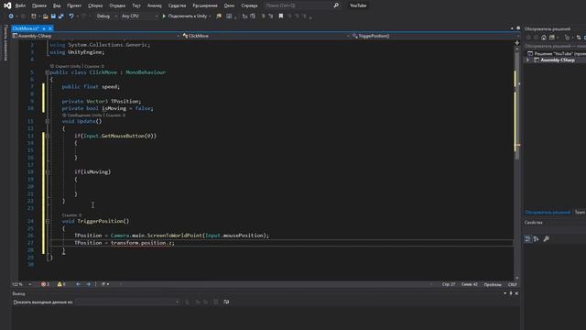The image size is (586, 330).
Task: Click the Save All toolbar icon
Action: coord(61,16)
